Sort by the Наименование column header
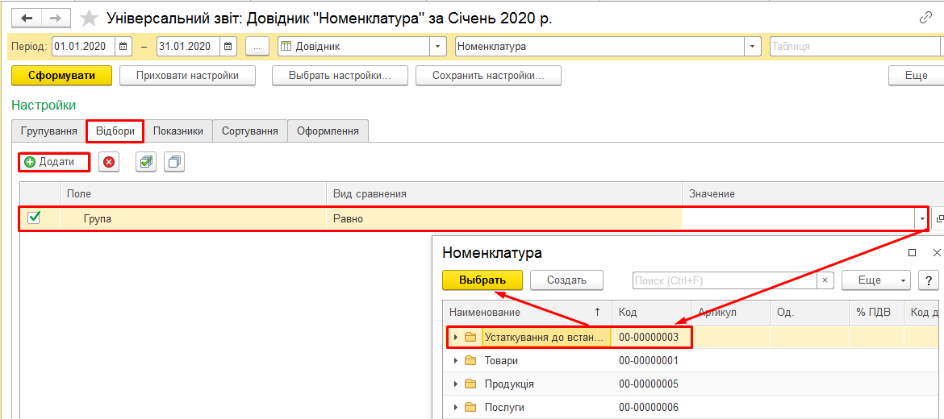Viewport: 944px width, 419px height. tap(527, 312)
